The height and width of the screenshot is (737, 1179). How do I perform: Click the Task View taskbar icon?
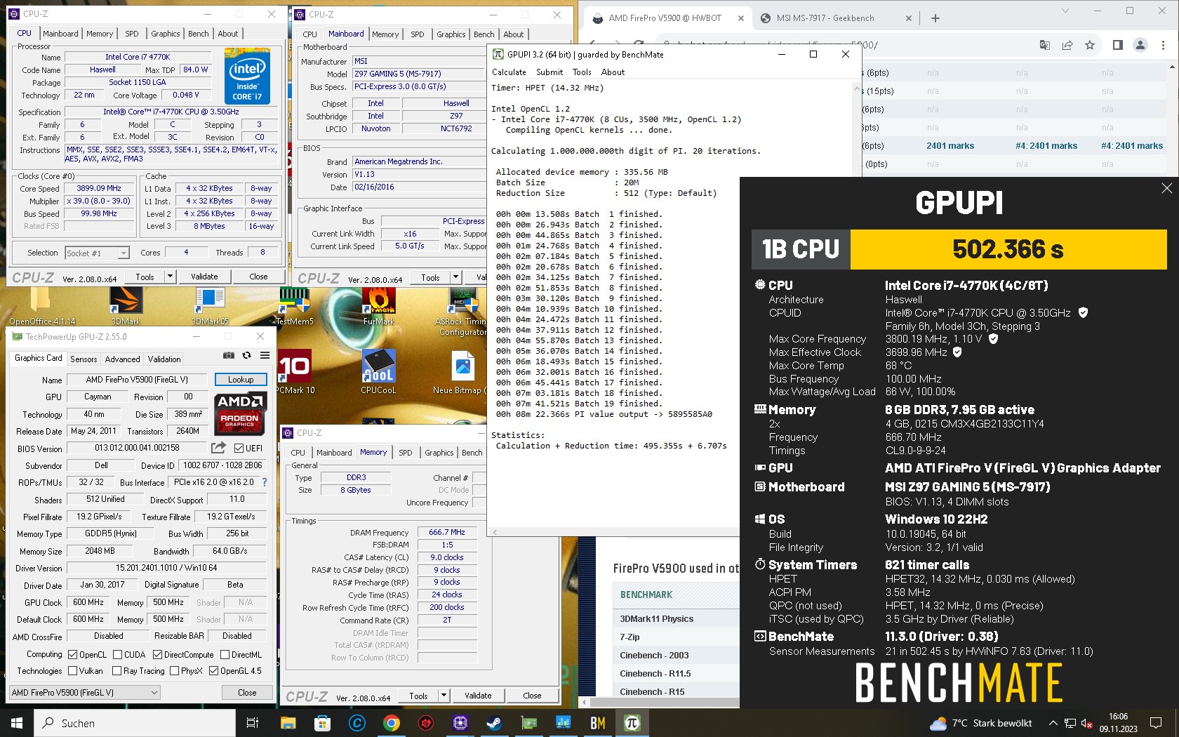253,723
